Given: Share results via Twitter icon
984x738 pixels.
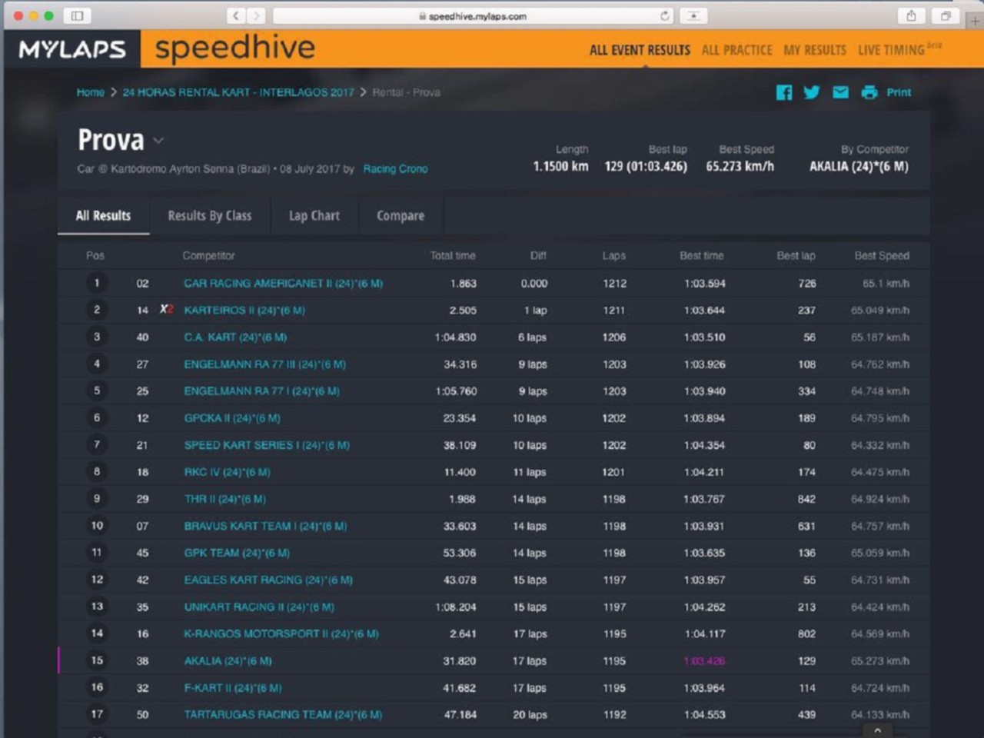Looking at the screenshot, I should 812,92.
